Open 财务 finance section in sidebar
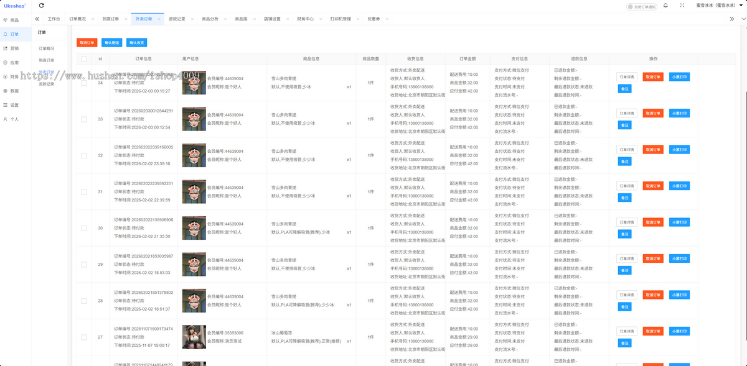747x366 pixels. 11,76
